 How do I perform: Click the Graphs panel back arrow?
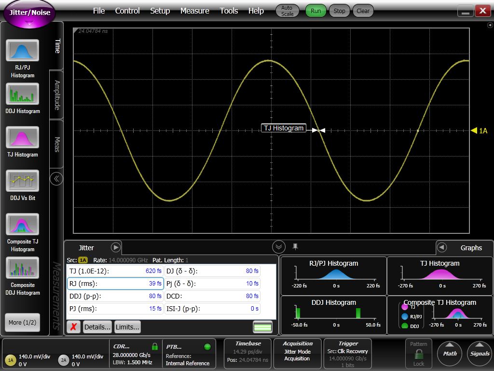[x=442, y=248]
